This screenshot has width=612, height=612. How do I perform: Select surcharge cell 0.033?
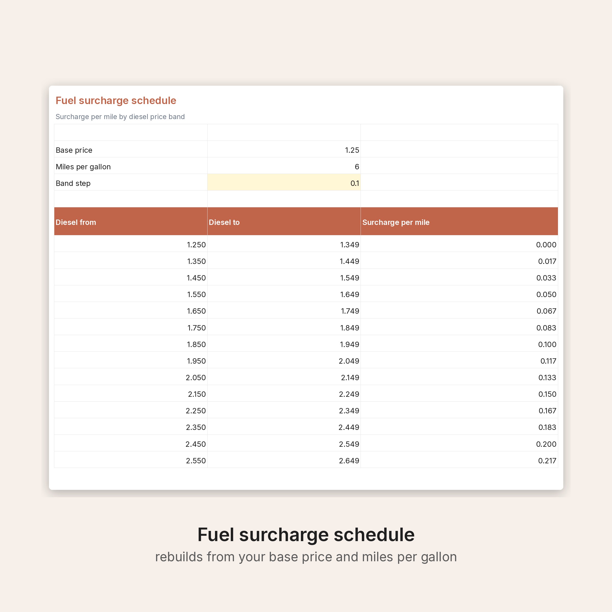[459, 277]
